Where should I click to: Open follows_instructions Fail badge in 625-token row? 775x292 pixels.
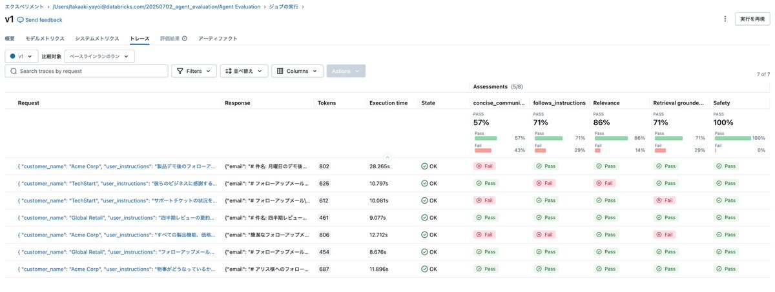click(x=545, y=183)
